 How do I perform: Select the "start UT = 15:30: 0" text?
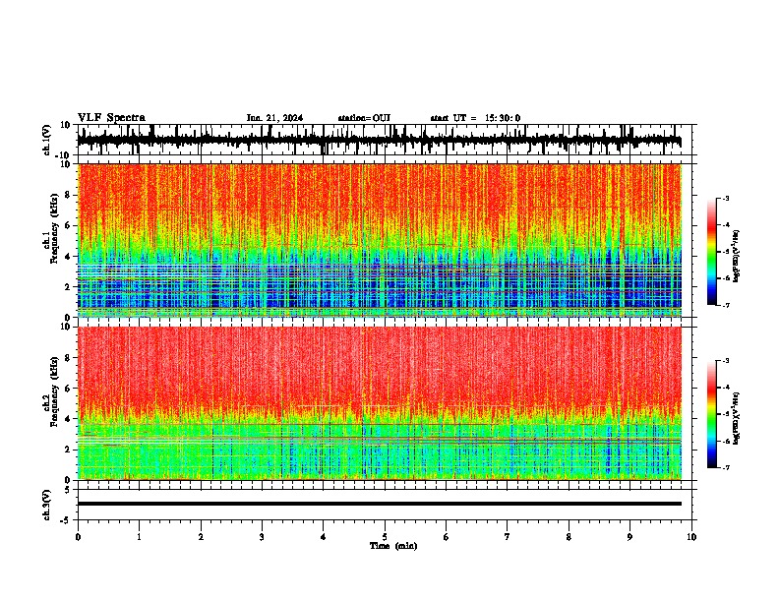coord(475,118)
